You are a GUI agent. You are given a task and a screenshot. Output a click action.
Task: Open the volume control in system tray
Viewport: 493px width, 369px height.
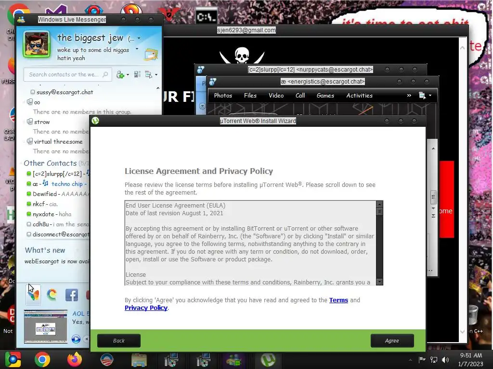click(x=445, y=360)
